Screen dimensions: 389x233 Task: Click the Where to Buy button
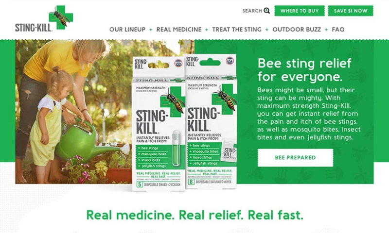tap(300, 11)
